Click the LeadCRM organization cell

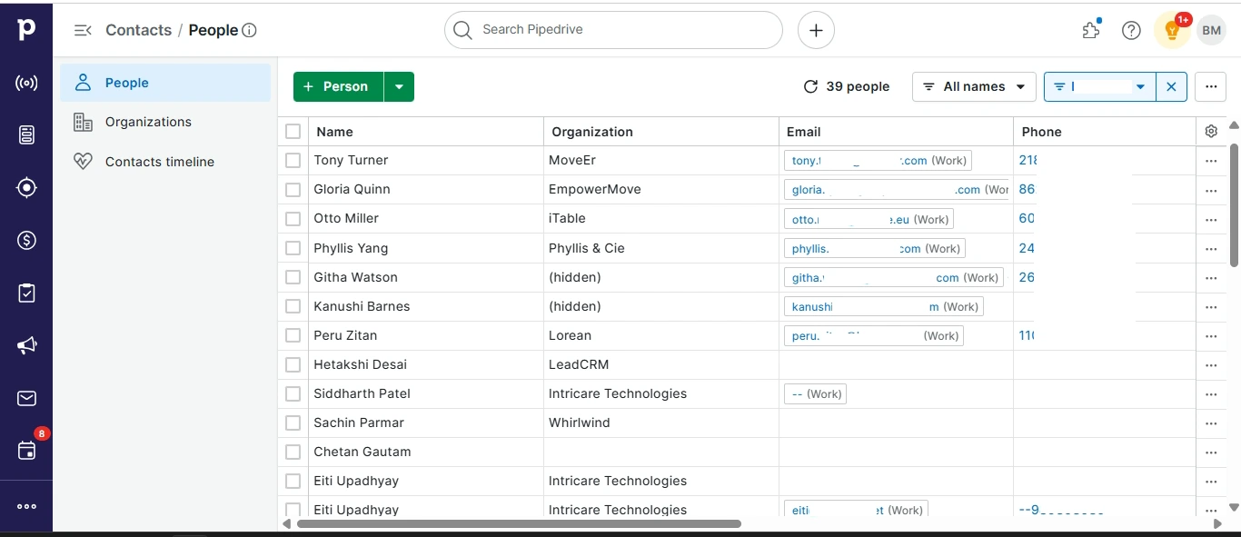660,364
